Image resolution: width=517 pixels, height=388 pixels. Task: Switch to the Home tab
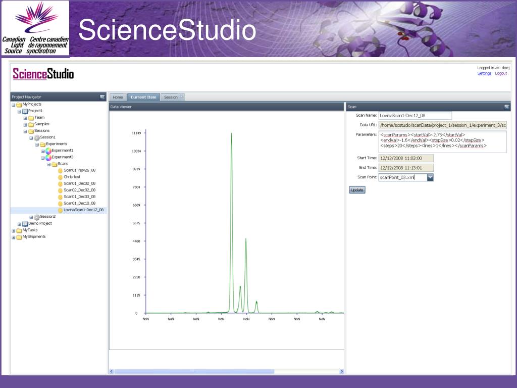pos(118,97)
